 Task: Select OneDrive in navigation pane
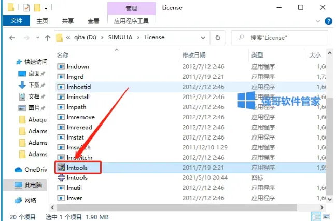[x=31, y=170]
